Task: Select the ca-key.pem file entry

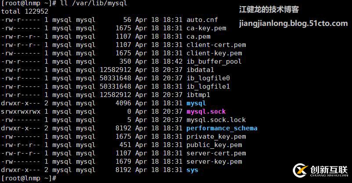Action: click(206, 28)
